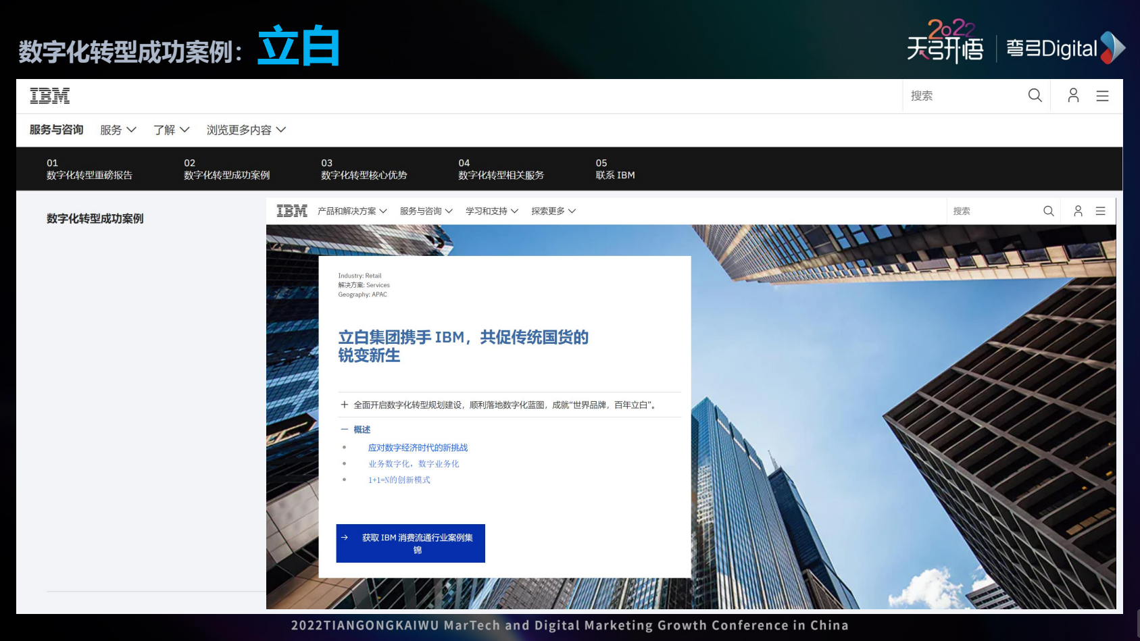Collapse the 概述 section
This screenshot has width=1140, height=641.
345,430
